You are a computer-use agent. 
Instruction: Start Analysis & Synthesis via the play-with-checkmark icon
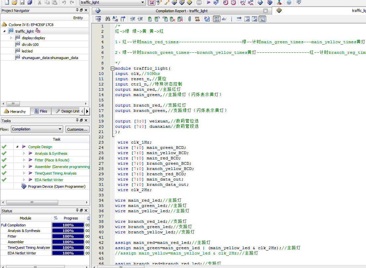click(216, 2)
